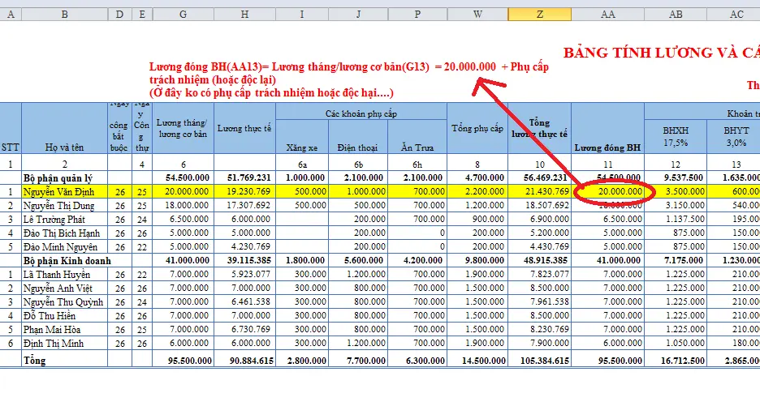Click the STT header cell
Viewport: 760px width, 406px height.
11,128
